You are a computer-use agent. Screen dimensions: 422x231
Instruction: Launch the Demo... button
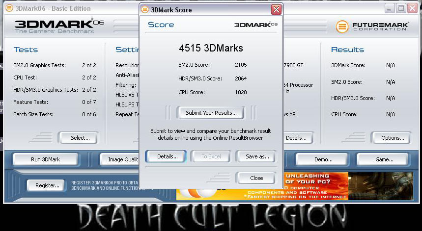(x=323, y=159)
